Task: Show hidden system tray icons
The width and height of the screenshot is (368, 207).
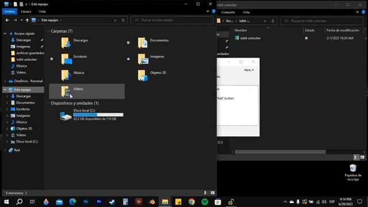Action: (285, 202)
